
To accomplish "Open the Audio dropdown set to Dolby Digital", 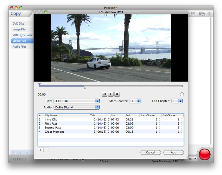I will (76, 107).
